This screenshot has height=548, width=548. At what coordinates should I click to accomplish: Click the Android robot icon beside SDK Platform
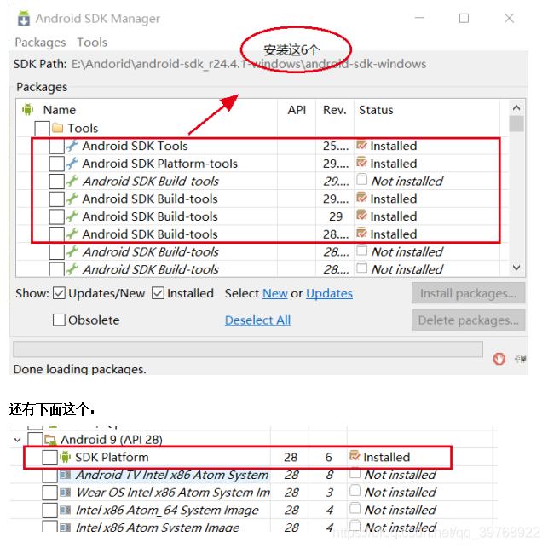pyautogui.click(x=66, y=457)
